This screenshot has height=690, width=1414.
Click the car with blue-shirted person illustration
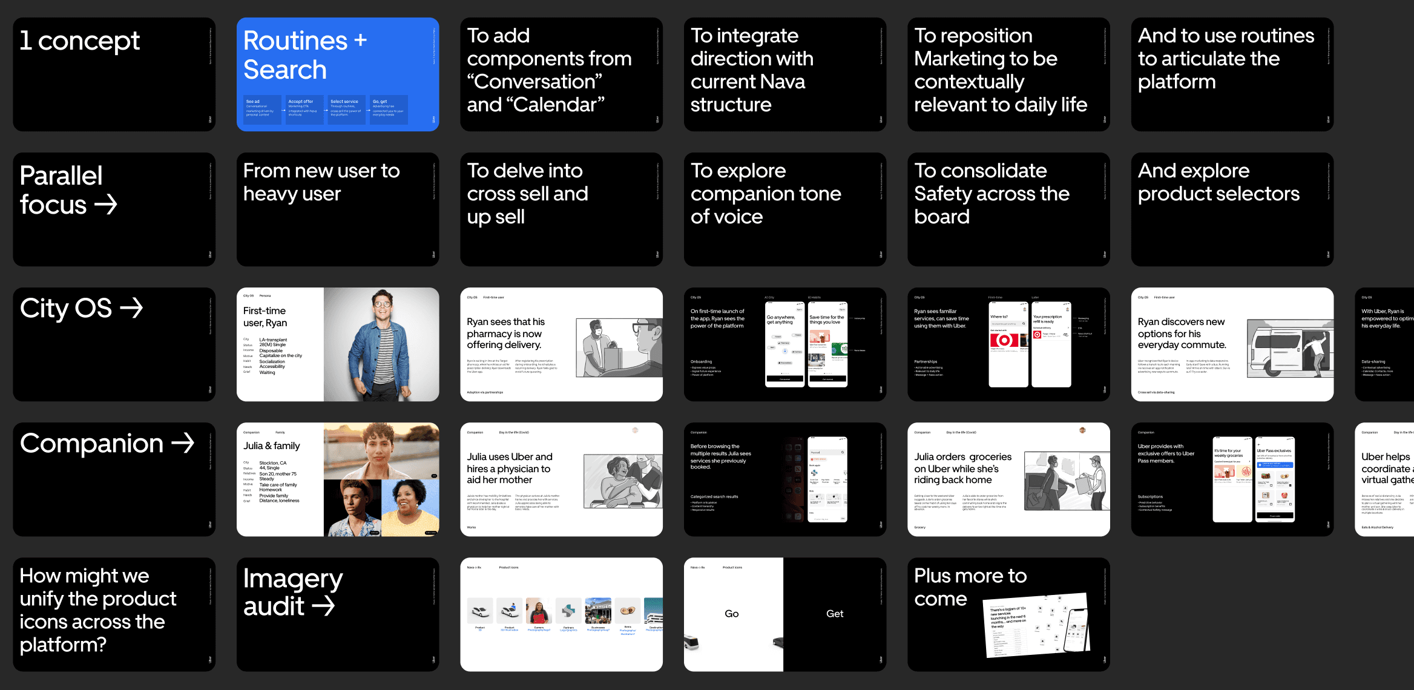pos(509,611)
